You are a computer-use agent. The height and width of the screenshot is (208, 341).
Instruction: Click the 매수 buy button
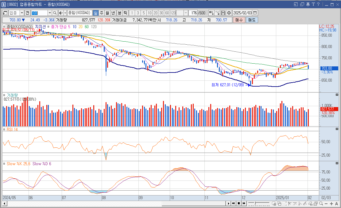(239, 20)
